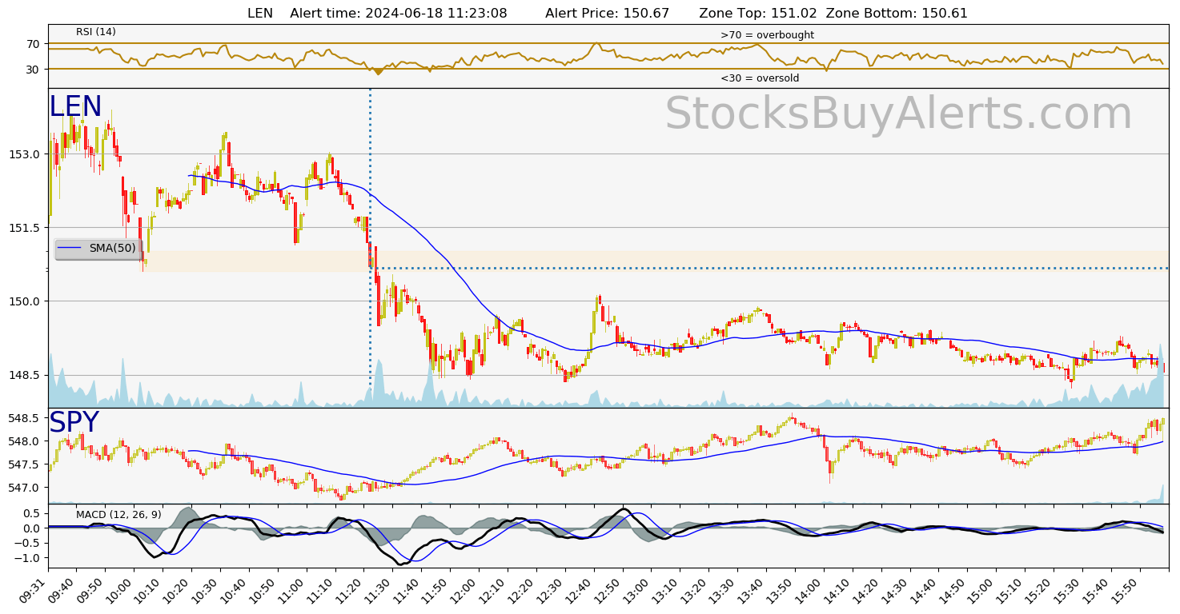Click the Zone Top 151.02 text
Image resolution: width=1180 pixels, height=614 pixels.
pos(757,13)
